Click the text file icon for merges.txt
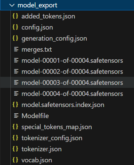The width and height of the screenshot is (134, 165). 16,49
